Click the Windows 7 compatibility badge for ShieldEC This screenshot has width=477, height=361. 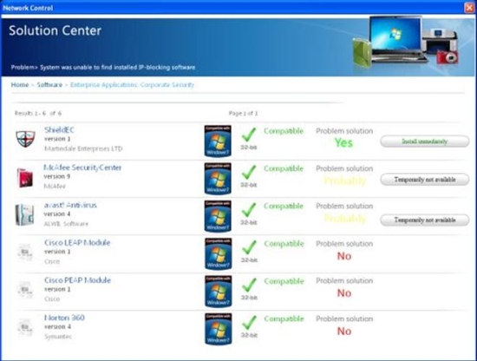click(218, 141)
